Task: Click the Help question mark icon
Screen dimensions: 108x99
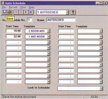Action: point(73,12)
